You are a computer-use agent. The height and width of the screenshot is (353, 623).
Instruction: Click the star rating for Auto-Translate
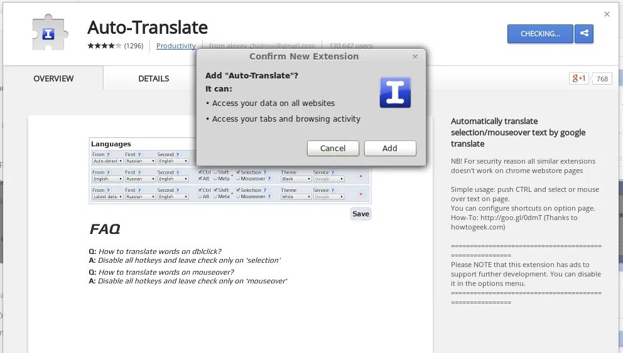pyautogui.click(x=104, y=46)
